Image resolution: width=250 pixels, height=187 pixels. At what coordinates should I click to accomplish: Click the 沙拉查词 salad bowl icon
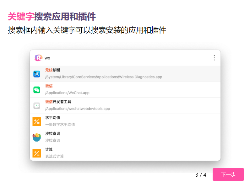point(37,137)
